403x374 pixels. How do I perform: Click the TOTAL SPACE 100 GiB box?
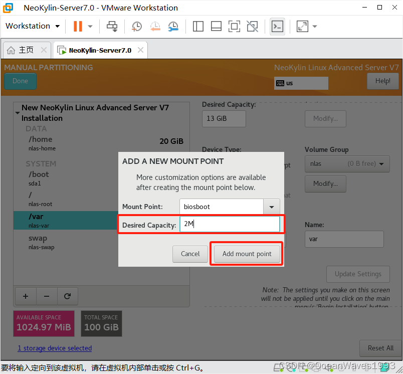[102, 324]
